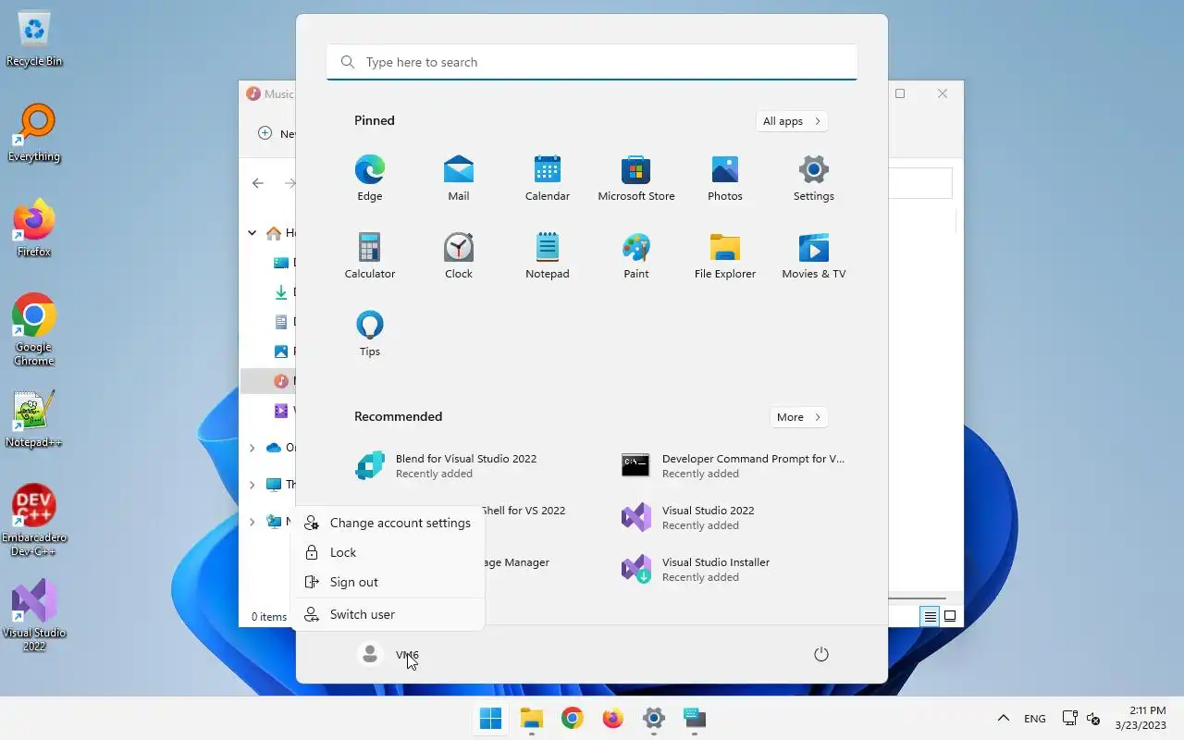Click the Start menu search box
The width and height of the screenshot is (1184, 740).
(x=592, y=62)
